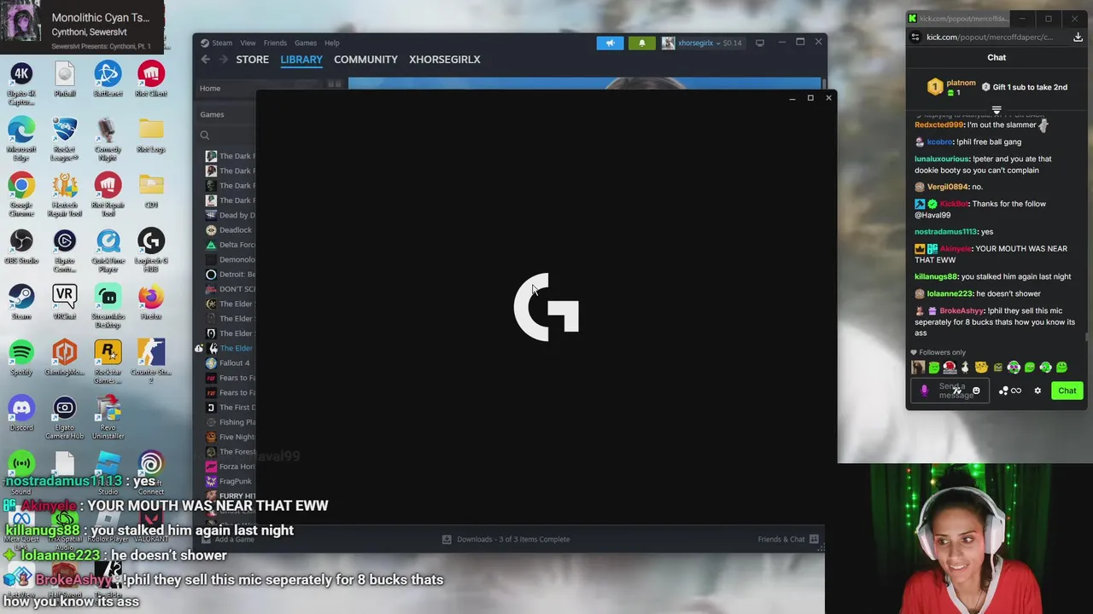Image resolution: width=1093 pixels, height=614 pixels.
Task: Open the Riot Logs folder
Action: [151, 136]
